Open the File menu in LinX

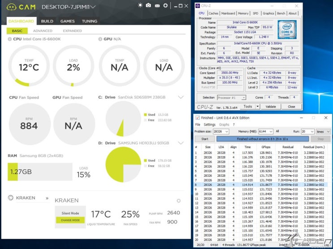(x=198, y=125)
